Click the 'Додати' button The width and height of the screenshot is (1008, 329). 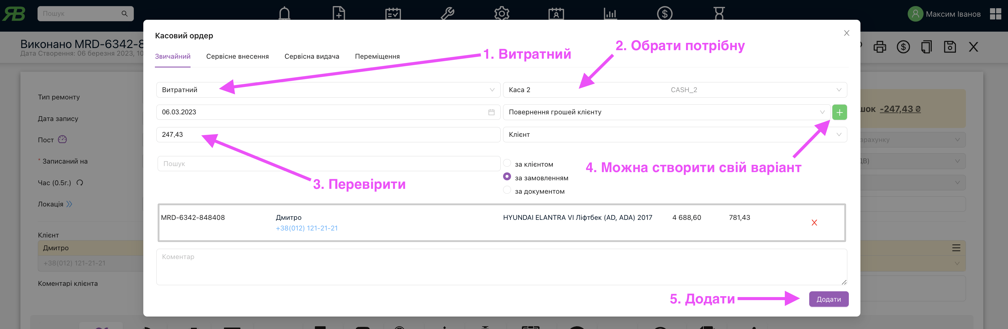[x=828, y=299]
